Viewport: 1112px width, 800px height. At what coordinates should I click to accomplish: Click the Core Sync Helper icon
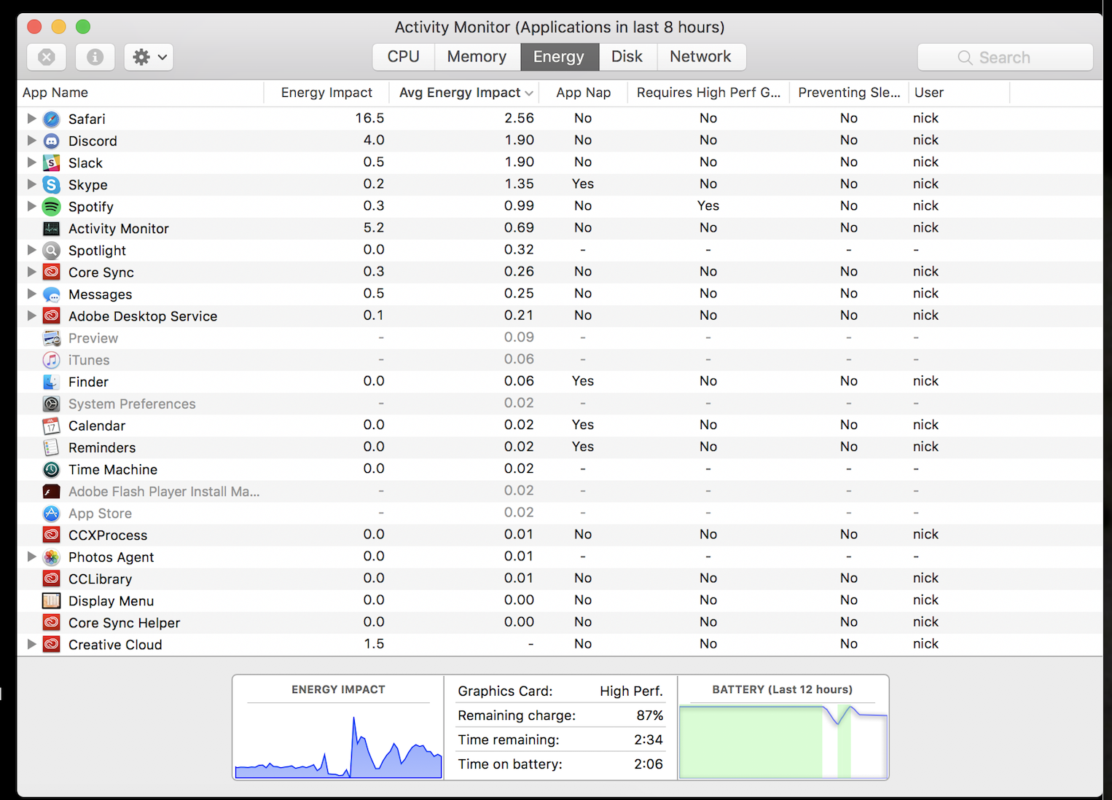51,623
